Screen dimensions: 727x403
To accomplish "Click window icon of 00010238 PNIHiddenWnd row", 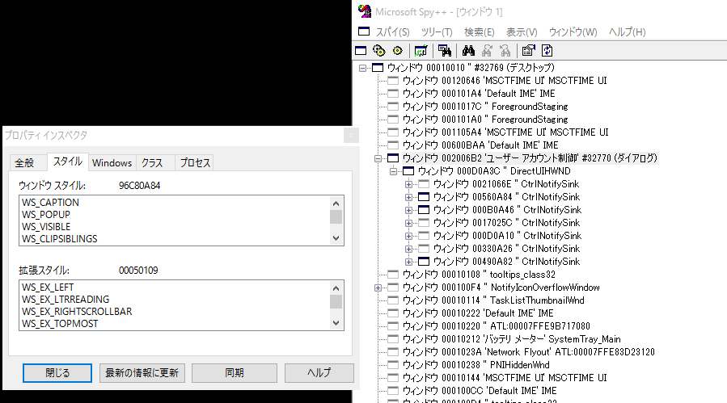I will 393,365.
